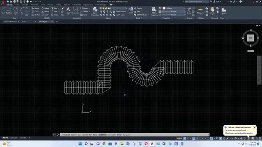Expand the Block panel

(x=139, y=18)
